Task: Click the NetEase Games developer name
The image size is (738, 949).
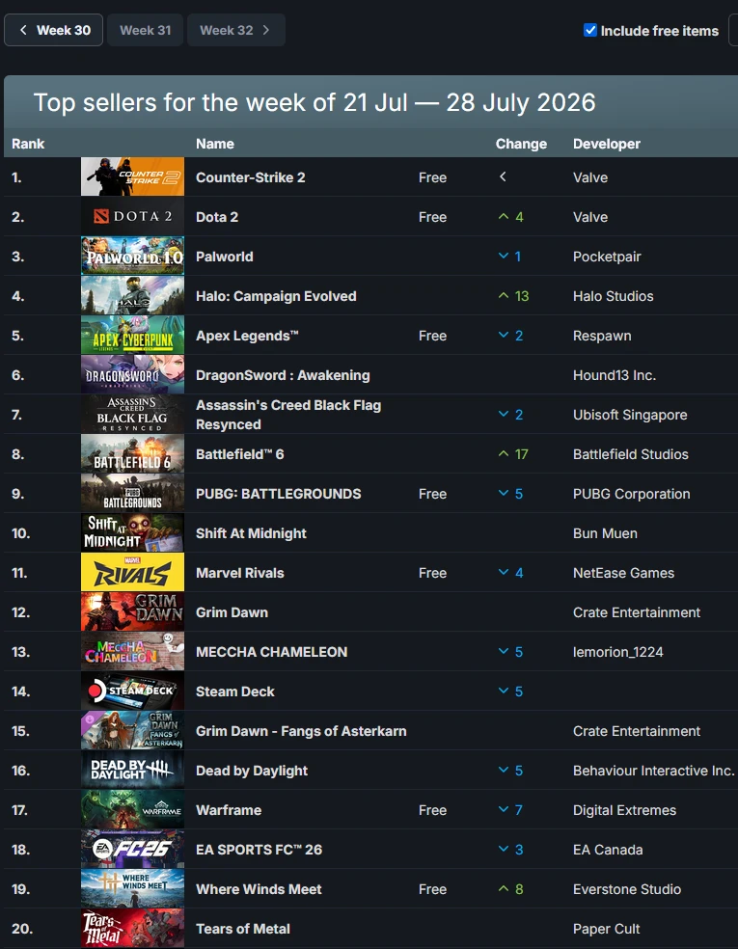Action: pyautogui.click(x=623, y=573)
